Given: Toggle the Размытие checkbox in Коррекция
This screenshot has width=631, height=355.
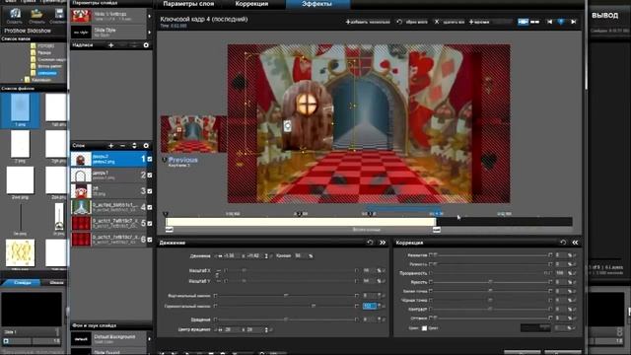Looking at the screenshot, I should pos(431,254).
